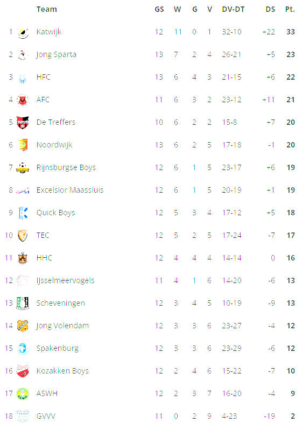Image resolution: width=302 pixels, height=423 pixels.
Task: Open the IJsselmeervogels team link
Action: pyautogui.click(x=66, y=280)
